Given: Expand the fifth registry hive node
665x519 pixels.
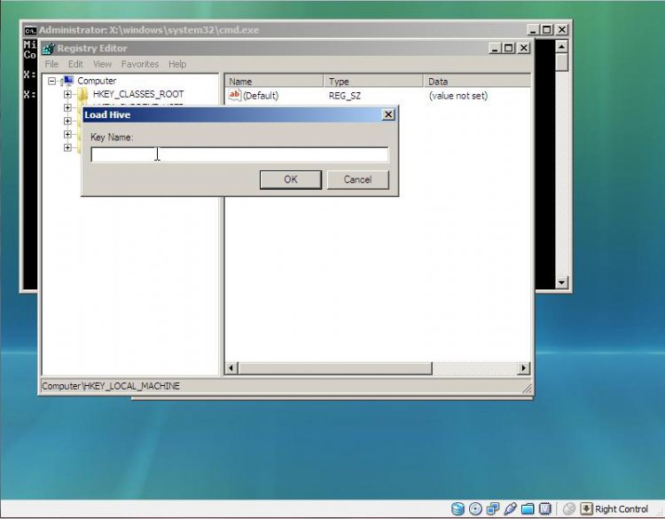Looking at the screenshot, I should pyautogui.click(x=67, y=147).
